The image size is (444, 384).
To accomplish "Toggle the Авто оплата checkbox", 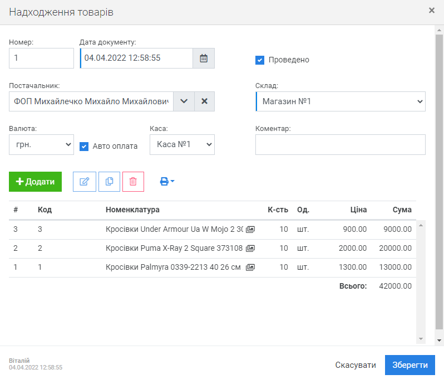I will (x=84, y=146).
